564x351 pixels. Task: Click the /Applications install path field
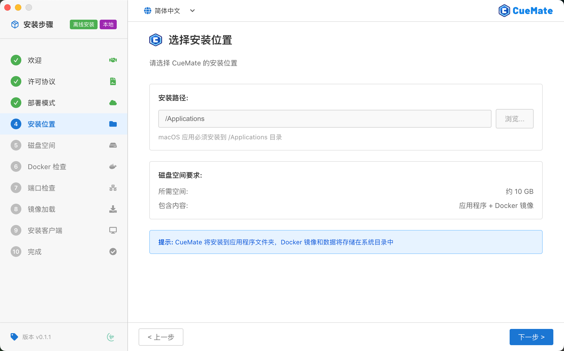(x=324, y=119)
